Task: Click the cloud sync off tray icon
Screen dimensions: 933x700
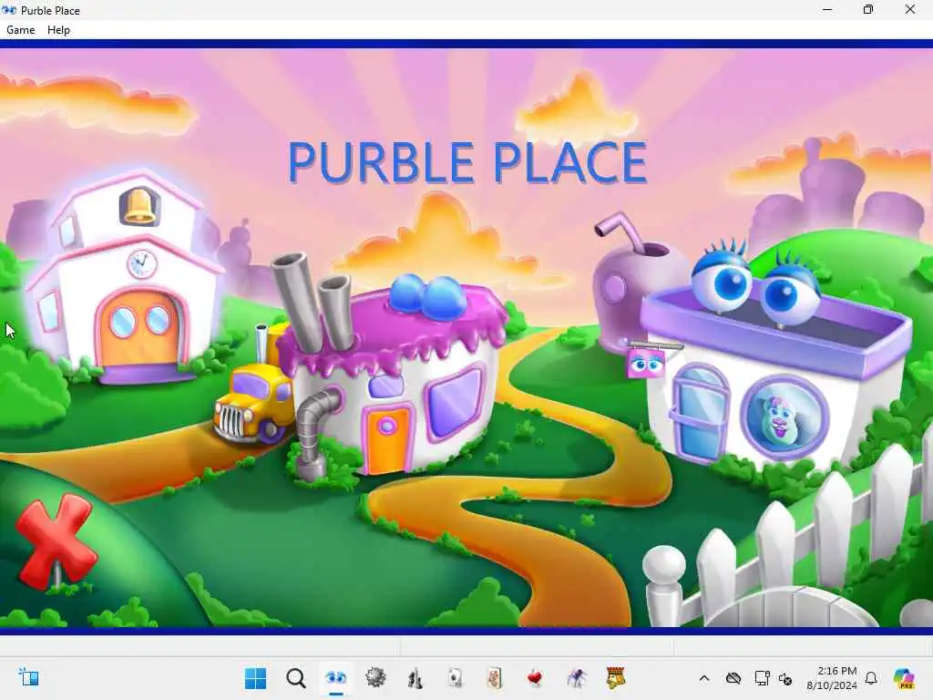Action: point(733,678)
